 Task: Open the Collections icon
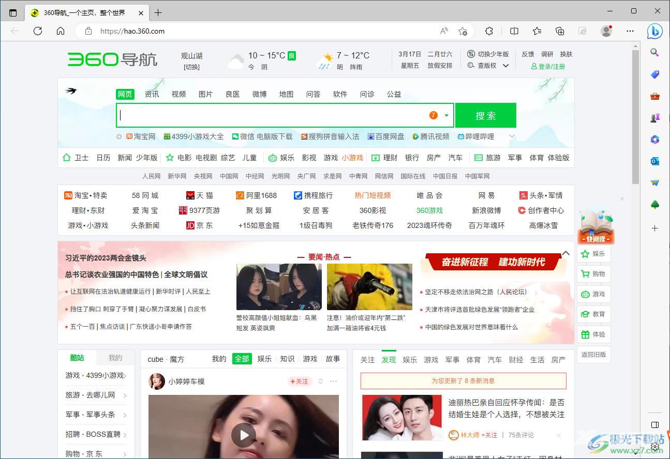coord(560,31)
